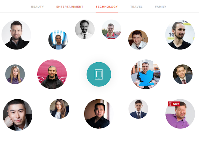Viewport: 199px width, 141px height.
Task: Select the Technology tab
Action: (107, 7)
